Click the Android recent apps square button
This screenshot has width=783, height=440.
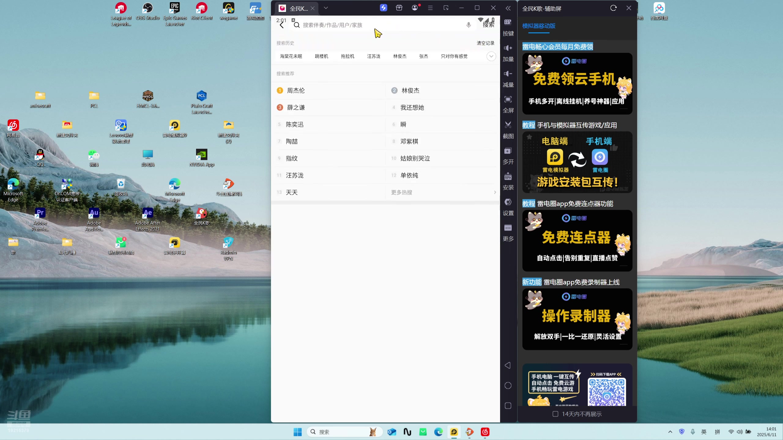pos(508,406)
